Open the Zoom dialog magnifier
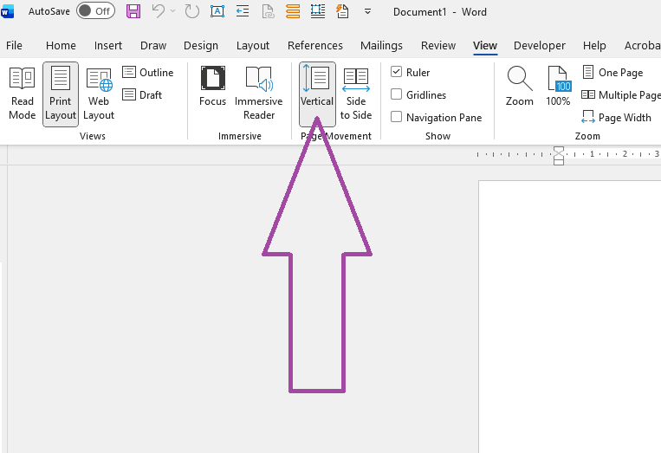Image resolution: width=661 pixels, height=453 pixels. click(x=520, y=87)
